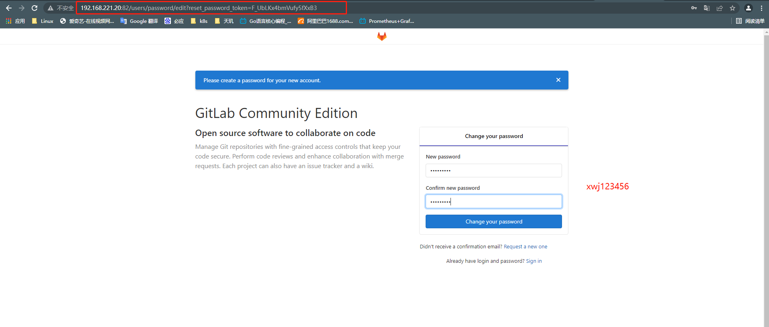Click the browser forward arrow
This screenshot has height=327, width=769.
click(22, 8)
